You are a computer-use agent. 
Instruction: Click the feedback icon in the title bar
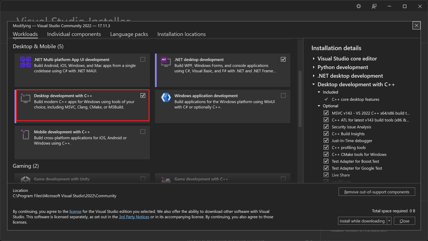click(x=374, y=6)
